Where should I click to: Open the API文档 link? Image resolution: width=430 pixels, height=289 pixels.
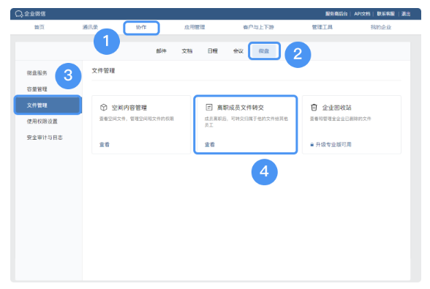pyautogui.click(x=362, y=14)
